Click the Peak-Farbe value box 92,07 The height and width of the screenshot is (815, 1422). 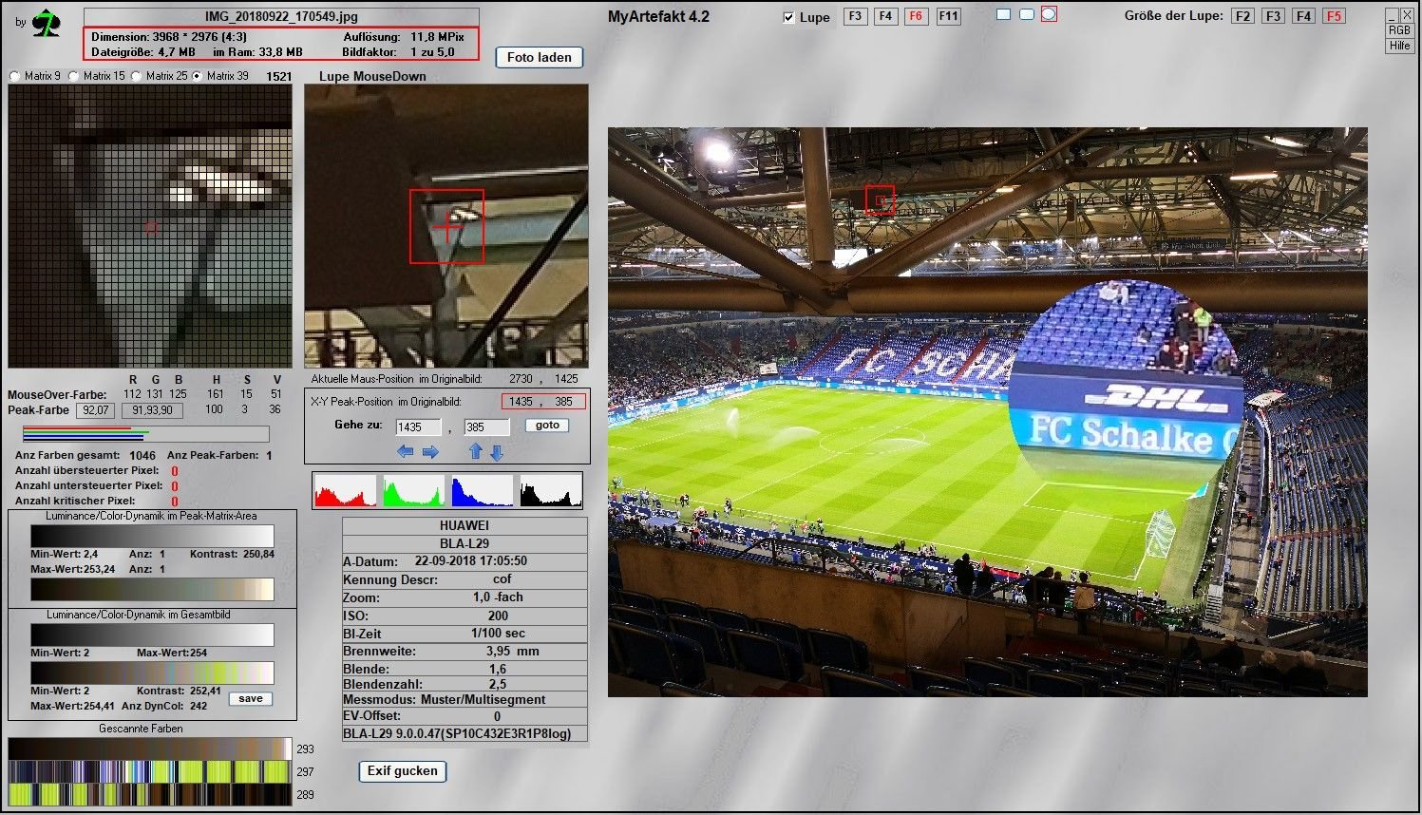click(96, 410)
